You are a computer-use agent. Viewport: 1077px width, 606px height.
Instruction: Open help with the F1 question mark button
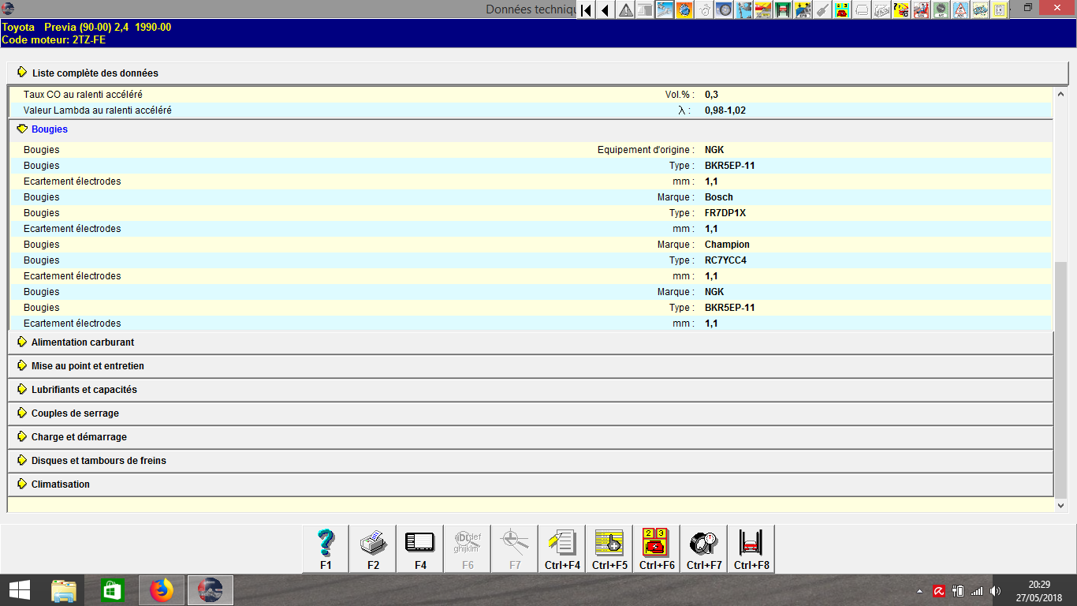[x=326, y=548]
